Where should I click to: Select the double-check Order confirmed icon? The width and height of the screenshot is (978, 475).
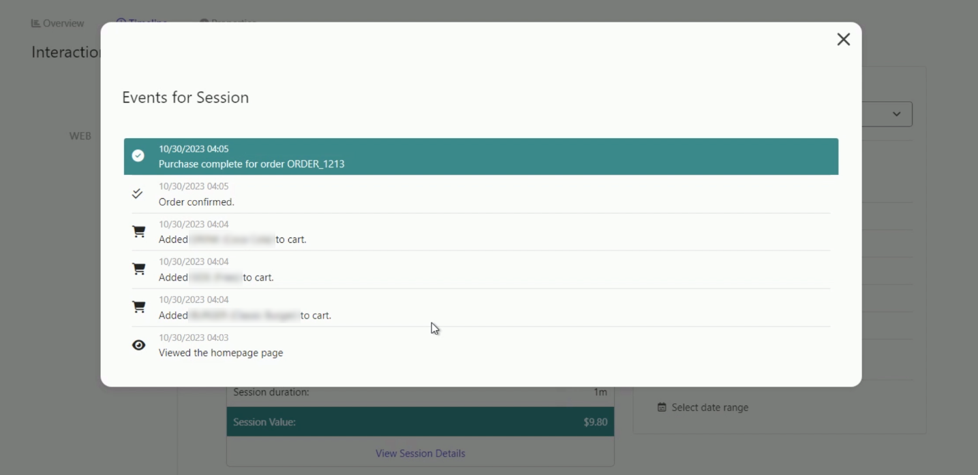(x=138, y=193)
